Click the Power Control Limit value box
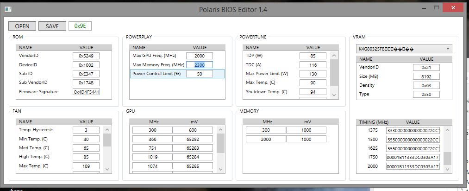 (200, 74)
